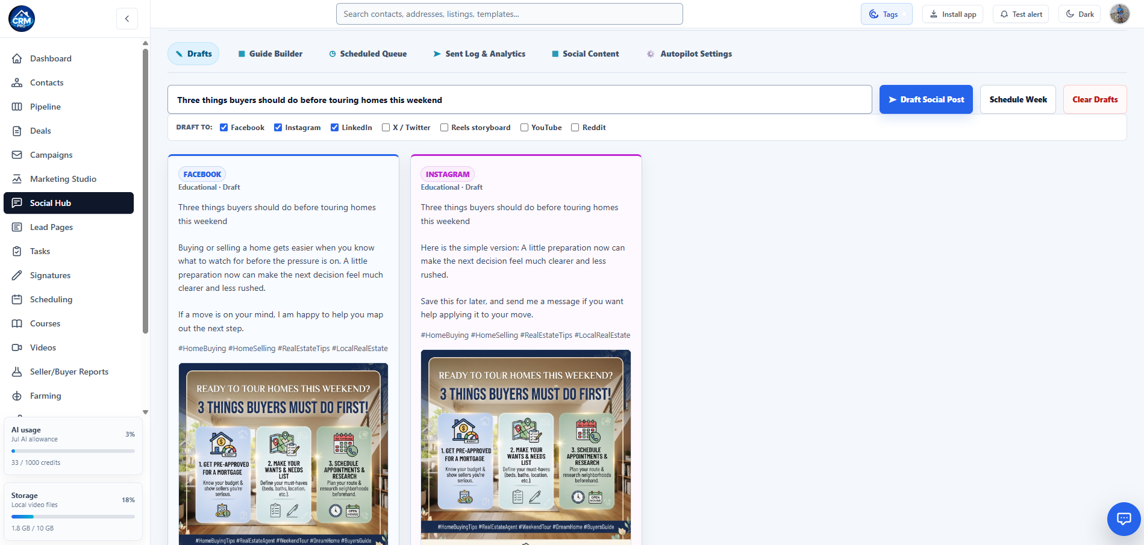Click the Videos camera icon

(17, 347)
